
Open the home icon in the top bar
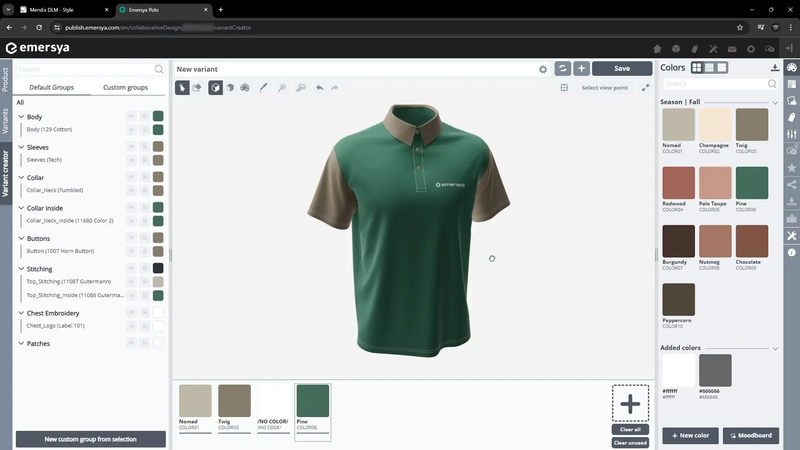[x=657, y=49]
